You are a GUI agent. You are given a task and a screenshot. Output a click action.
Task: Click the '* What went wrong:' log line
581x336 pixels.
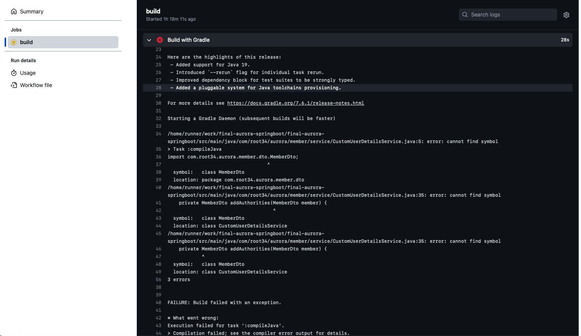(193, 318)
